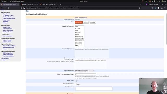Open the volume icon in the system tray
Image resolution: width=167 pixels, height=94 pixels.
click(x=157, y=1)
